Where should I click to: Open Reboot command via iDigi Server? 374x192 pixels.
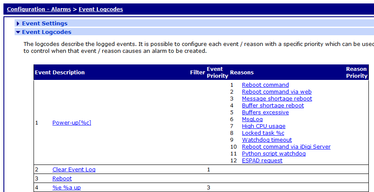(286, 147)
